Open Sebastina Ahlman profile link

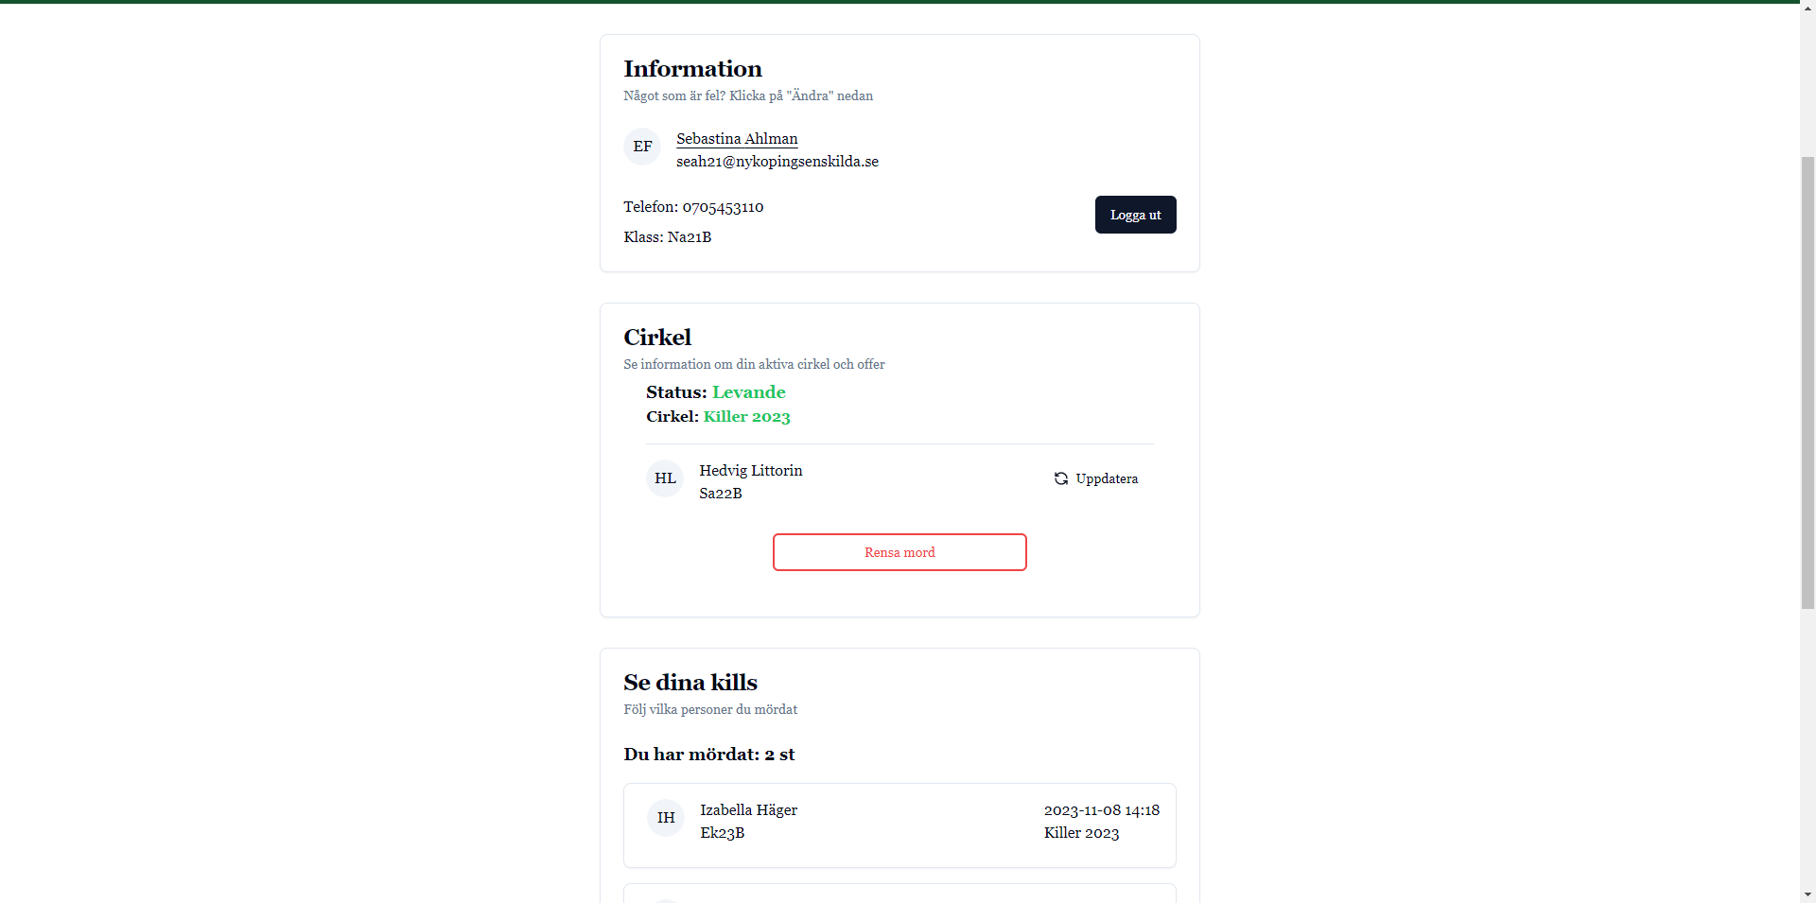[x=737, y=139]
